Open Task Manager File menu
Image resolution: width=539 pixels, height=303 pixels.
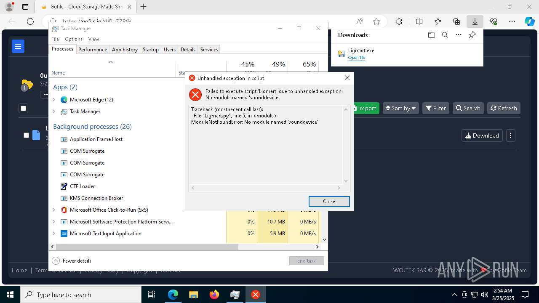pyautogui.click(x=55, y=39)
